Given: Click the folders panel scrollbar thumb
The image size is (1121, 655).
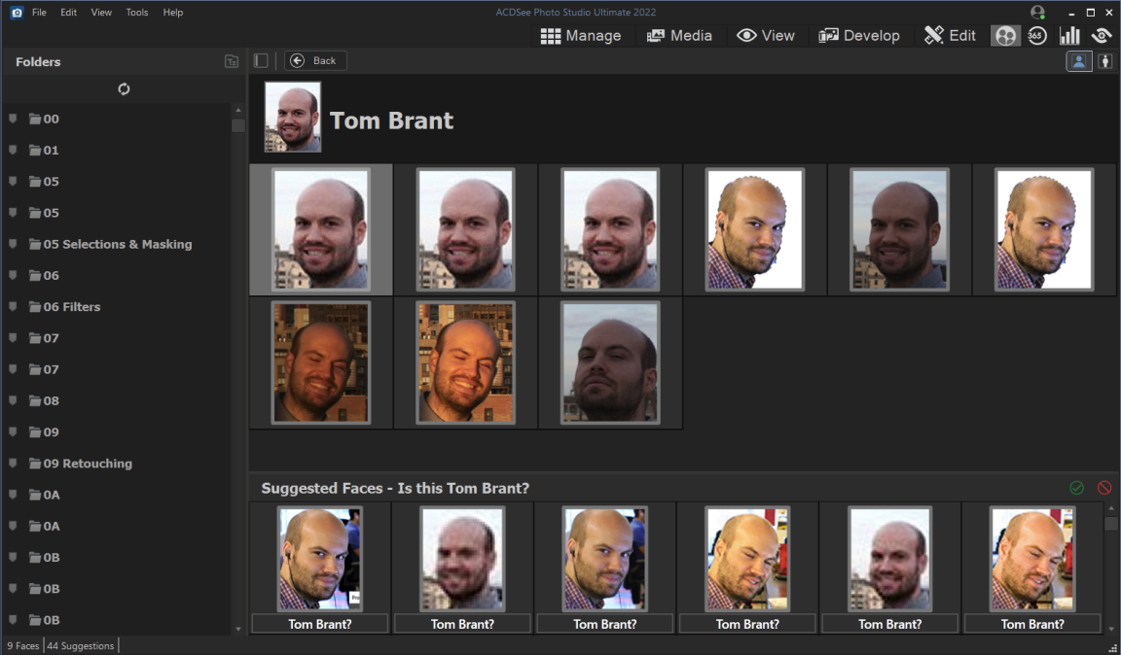Looking at the screenshot, I should click(238, 124).
